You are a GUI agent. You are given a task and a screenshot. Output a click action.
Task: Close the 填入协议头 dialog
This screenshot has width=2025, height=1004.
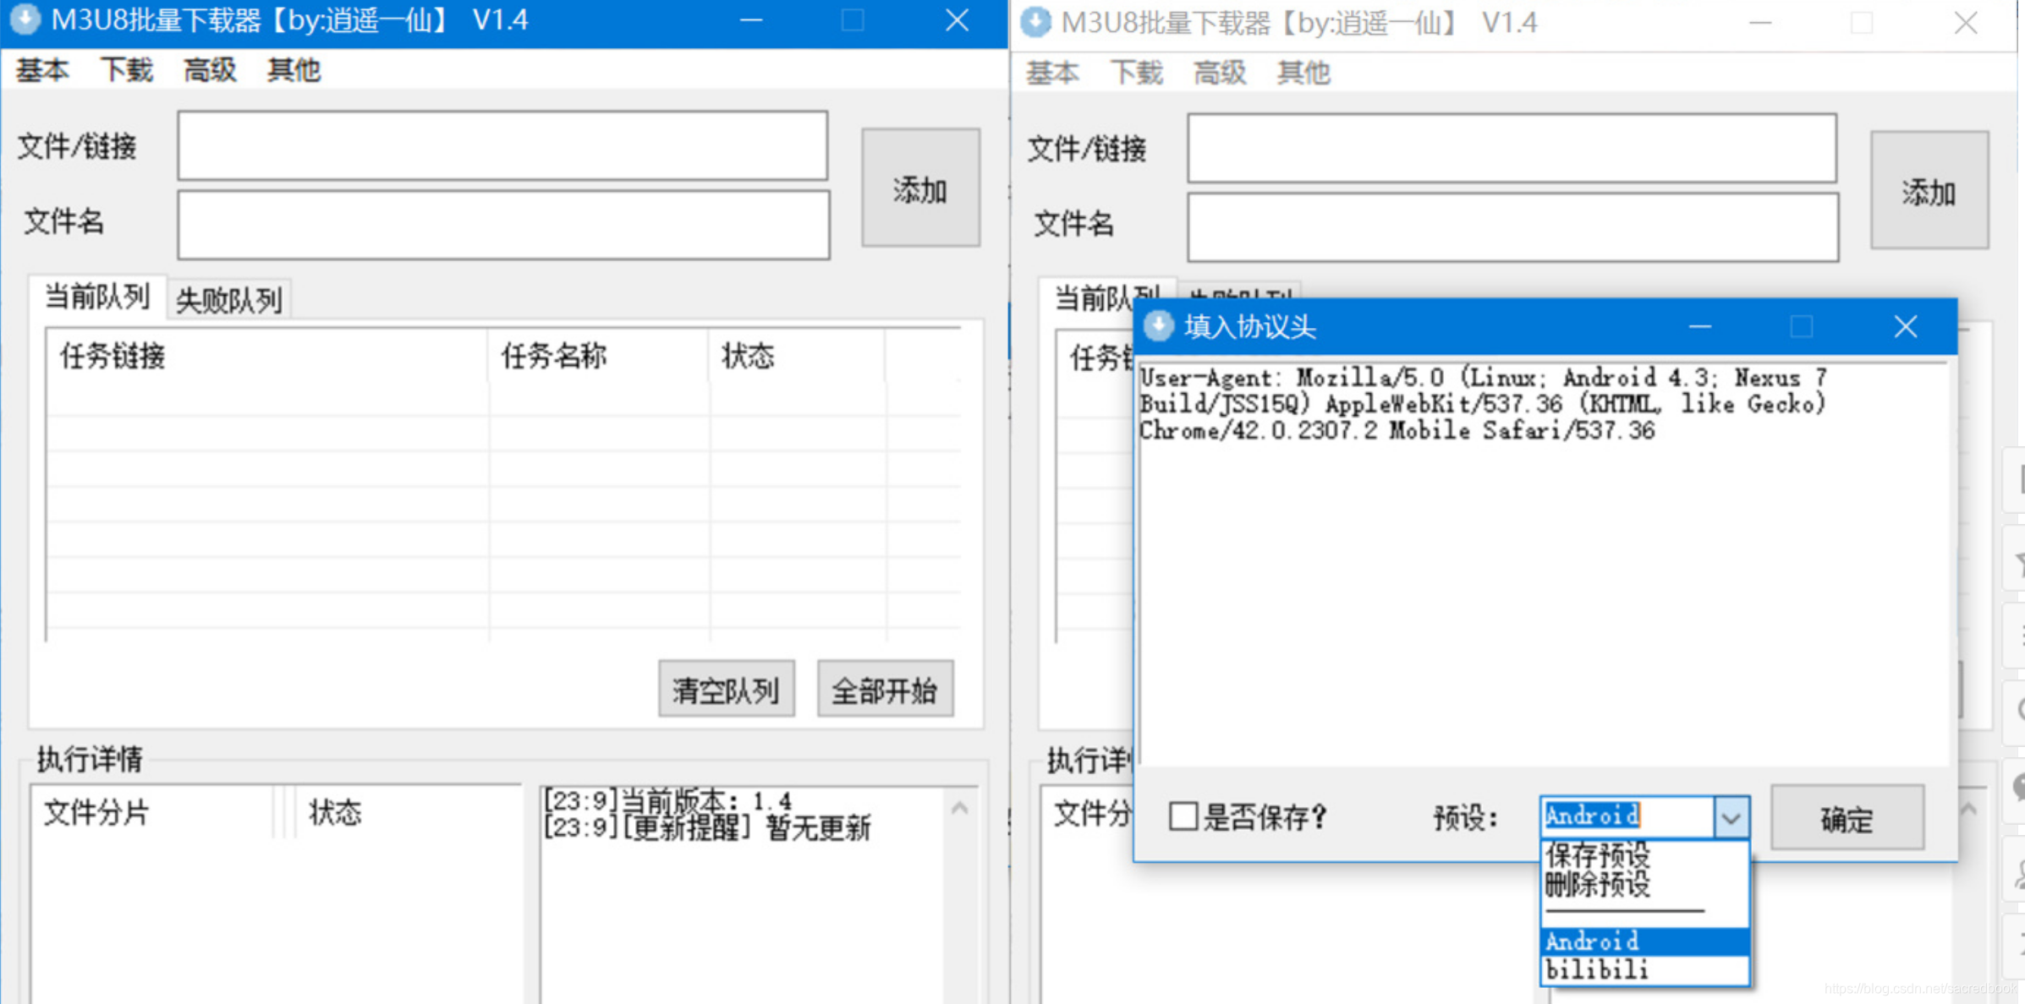point(1905,326)
